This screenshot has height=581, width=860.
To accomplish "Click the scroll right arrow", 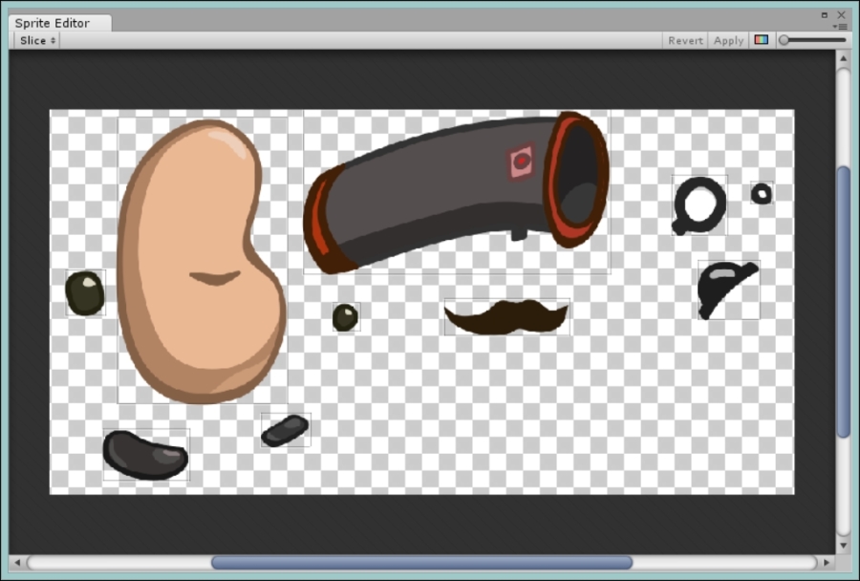I will pyautogui.click(x=826, y=562).
